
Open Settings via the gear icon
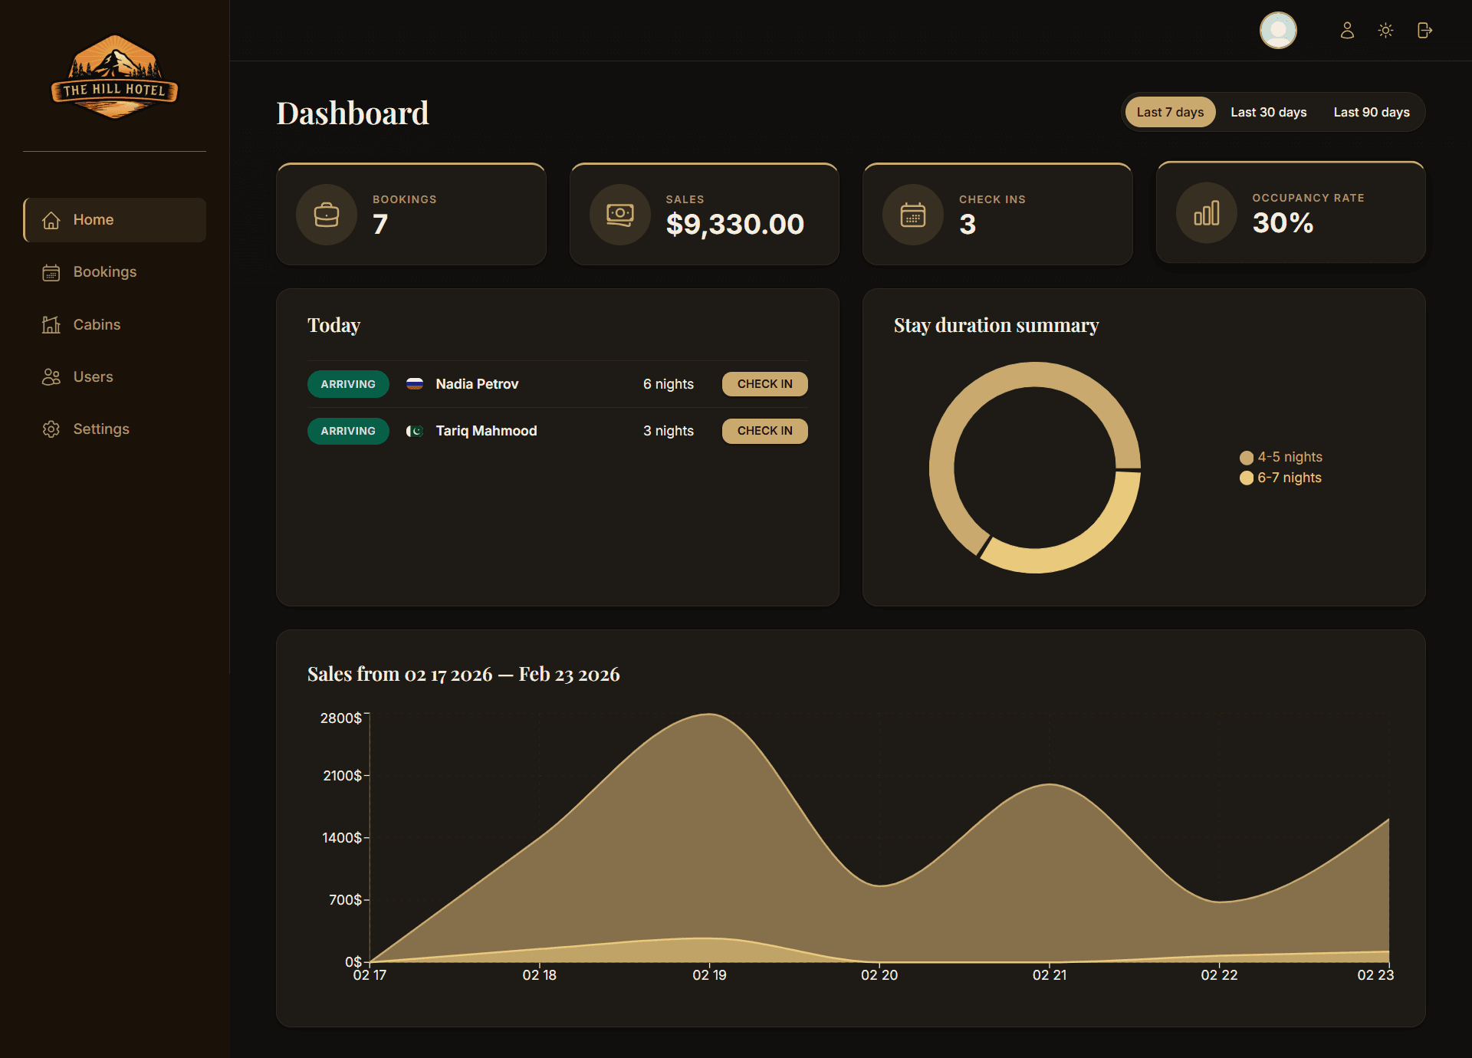click(x=51, y=429)
